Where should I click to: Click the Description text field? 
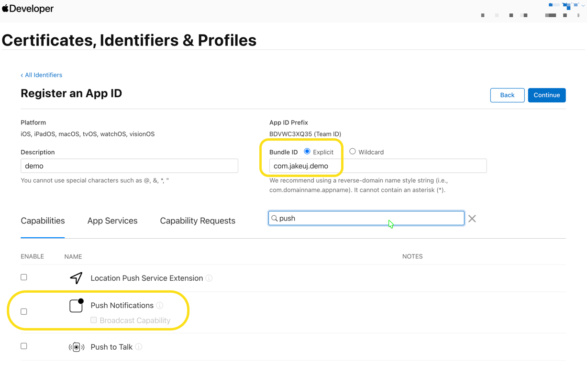pyautogui.click(x=129, y=166)
